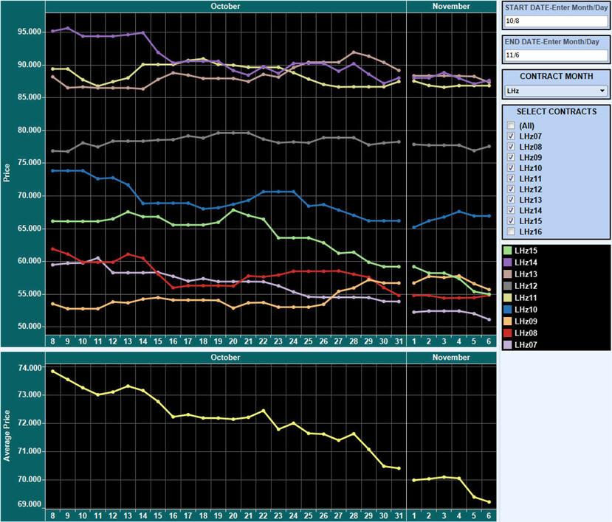This screenshot has width=612, height=522.
Task: Click the October 8 point of the purple LHz14 line
Action: click(x=52, y=31)
